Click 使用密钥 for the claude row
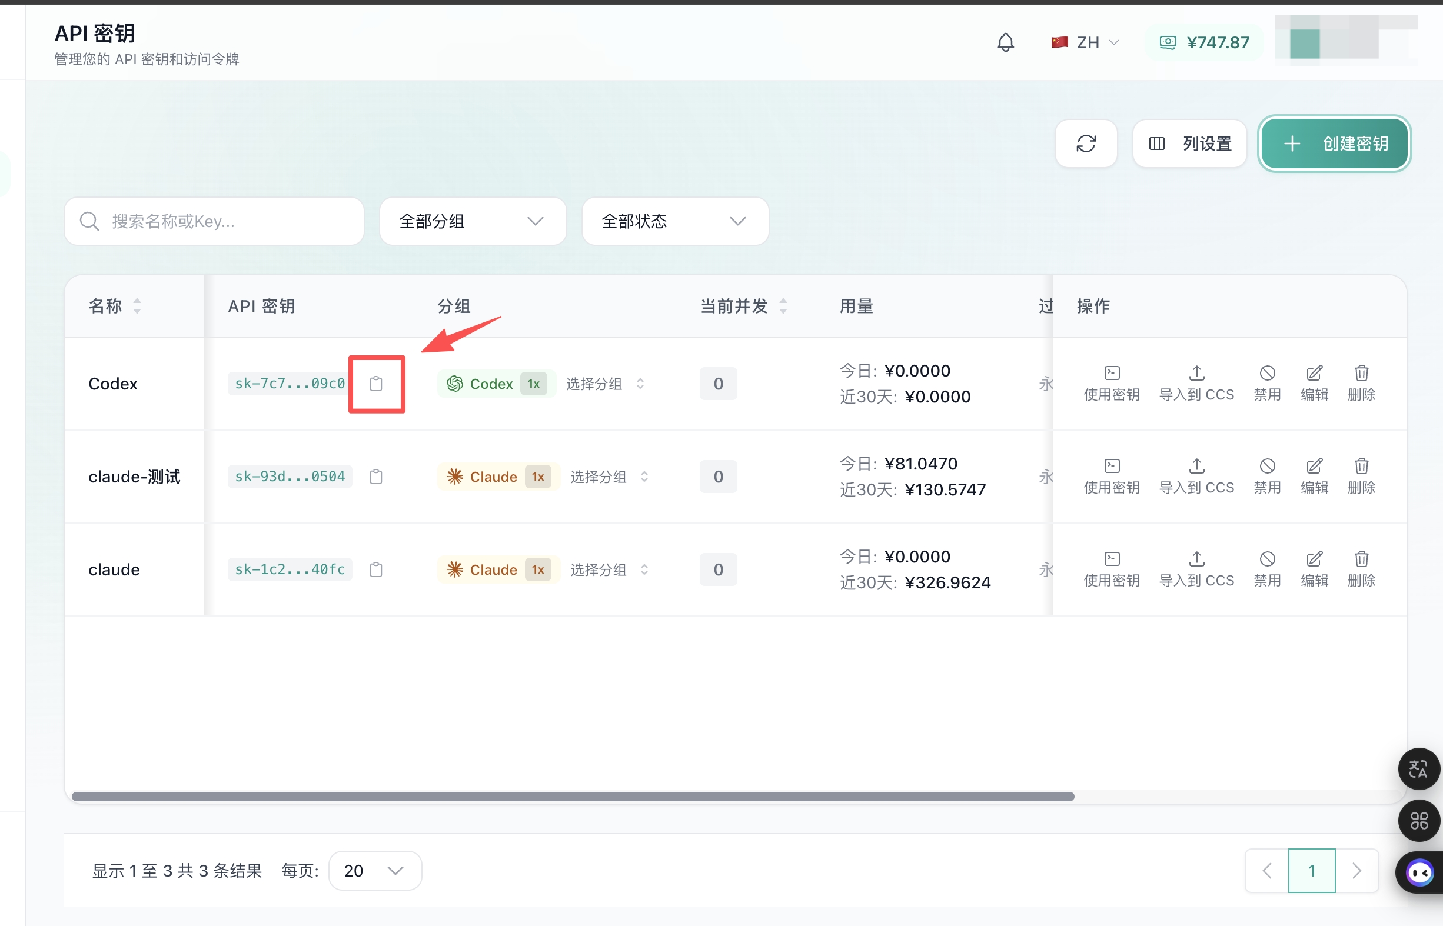This screenshot has height=926, width=1443. 1111,569
